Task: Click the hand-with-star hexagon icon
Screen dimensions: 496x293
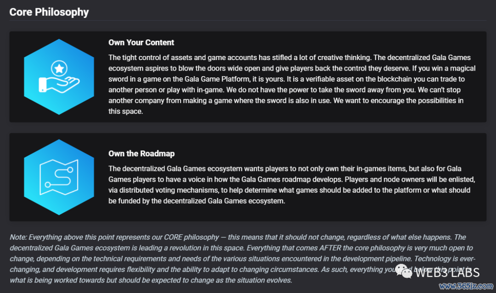Action: click(x=59, y=77)
